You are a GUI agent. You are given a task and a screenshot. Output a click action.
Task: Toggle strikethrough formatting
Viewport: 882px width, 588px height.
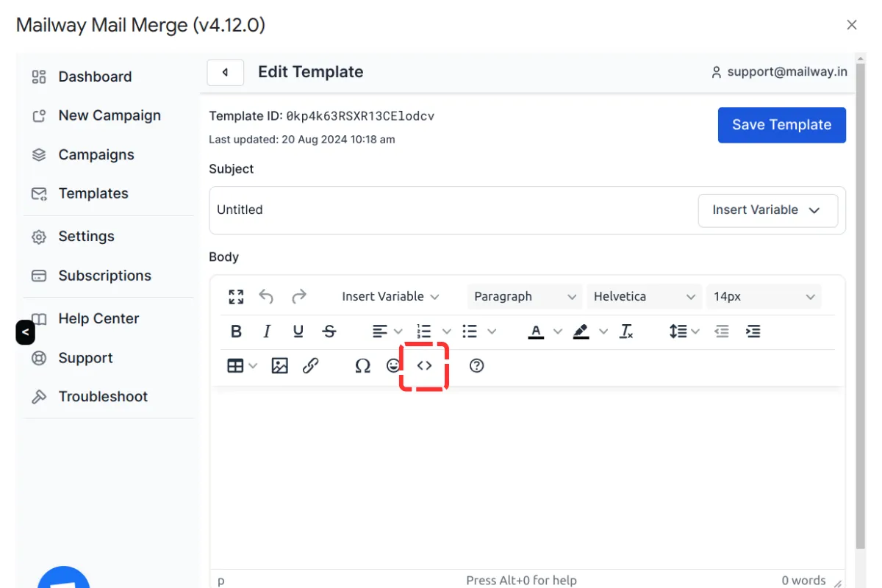pos(329,331)
